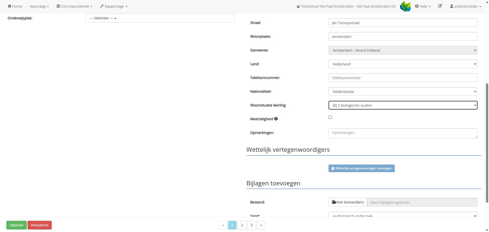489x232 pixels.
Task: Click the Woonplaats input field
Action: click(403, 36)
